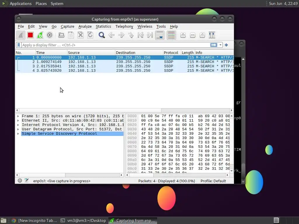Image resolution: width=299 pixels, height=224 pixels.
Task: Select packet 3 at time 2.017535941
Action: (x=124, y=66)
